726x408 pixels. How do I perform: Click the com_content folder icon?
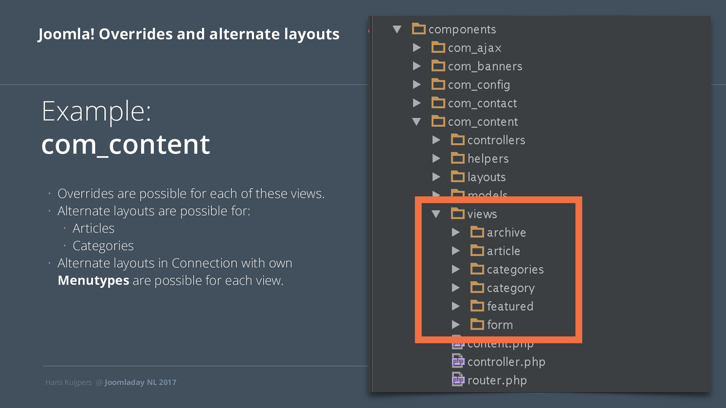coord(438,121)
